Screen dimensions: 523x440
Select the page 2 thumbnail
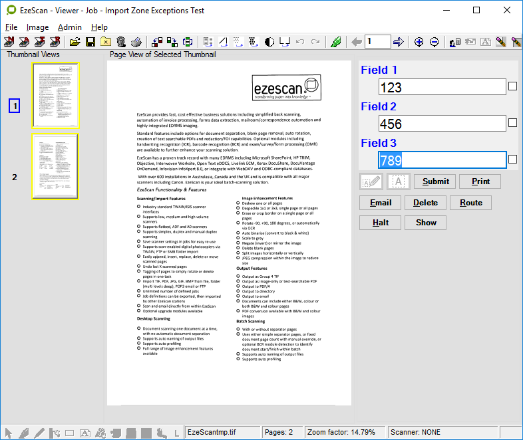(55, 166)
